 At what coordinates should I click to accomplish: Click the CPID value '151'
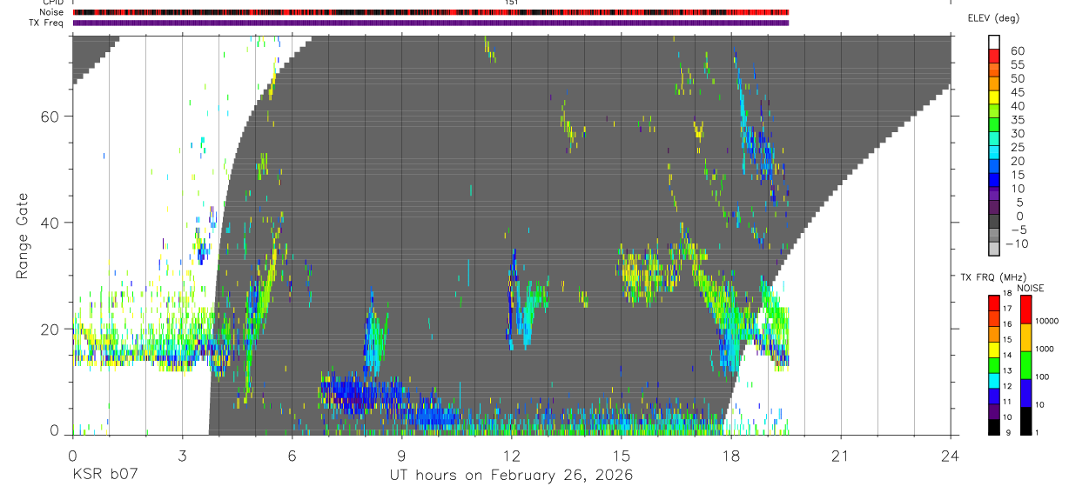tap(512, 3)
